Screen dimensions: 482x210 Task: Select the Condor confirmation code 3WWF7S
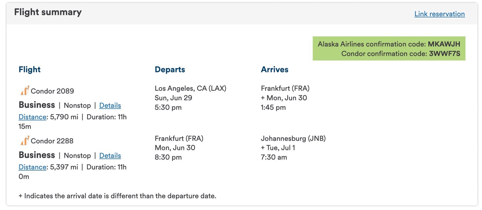pos(445,54)
